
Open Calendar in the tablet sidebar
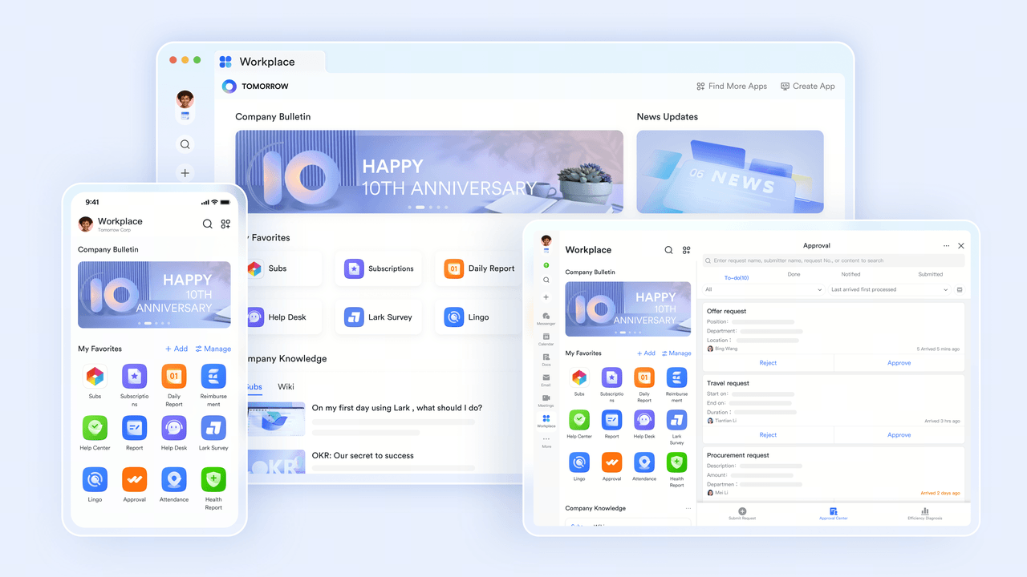[546, 339]
